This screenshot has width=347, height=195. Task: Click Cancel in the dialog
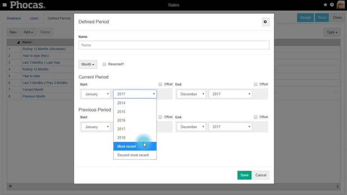click(x=261, y=175)
